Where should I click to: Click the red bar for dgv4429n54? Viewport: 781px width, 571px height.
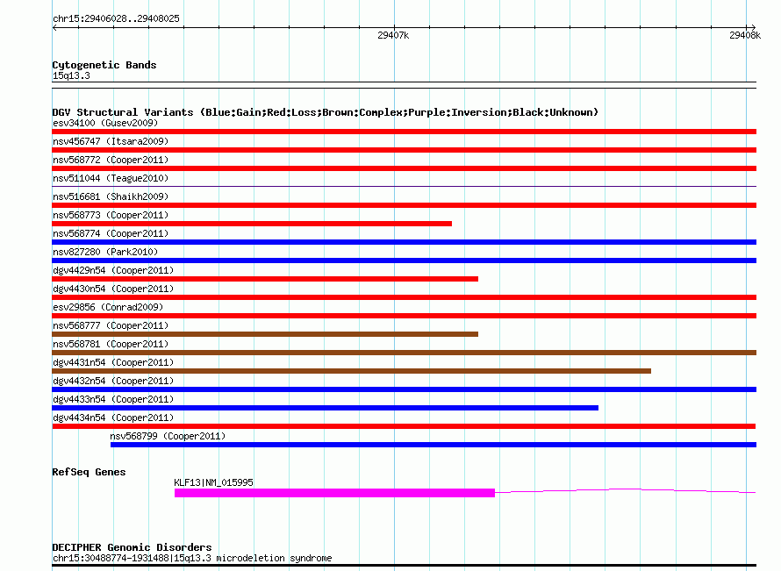coord(265,279)
